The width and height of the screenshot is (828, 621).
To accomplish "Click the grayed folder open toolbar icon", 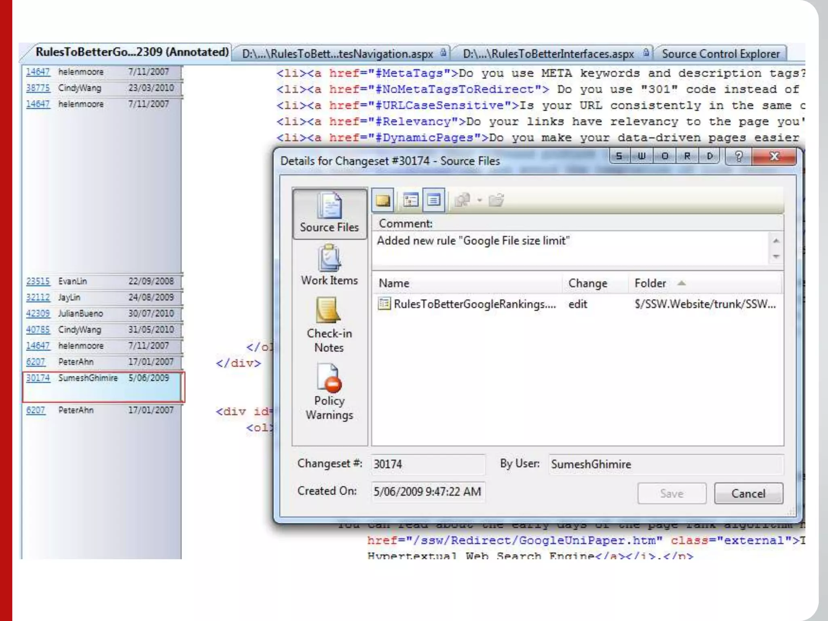I will [496, 200].
